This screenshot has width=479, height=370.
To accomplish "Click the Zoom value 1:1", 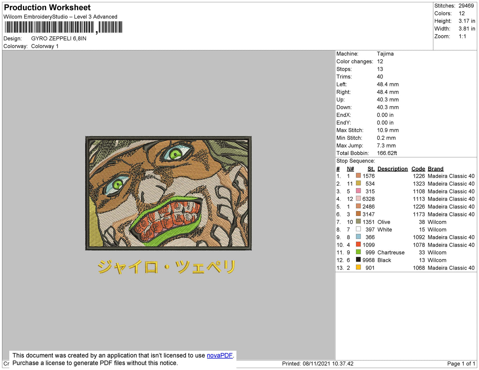I will (462, 36).
